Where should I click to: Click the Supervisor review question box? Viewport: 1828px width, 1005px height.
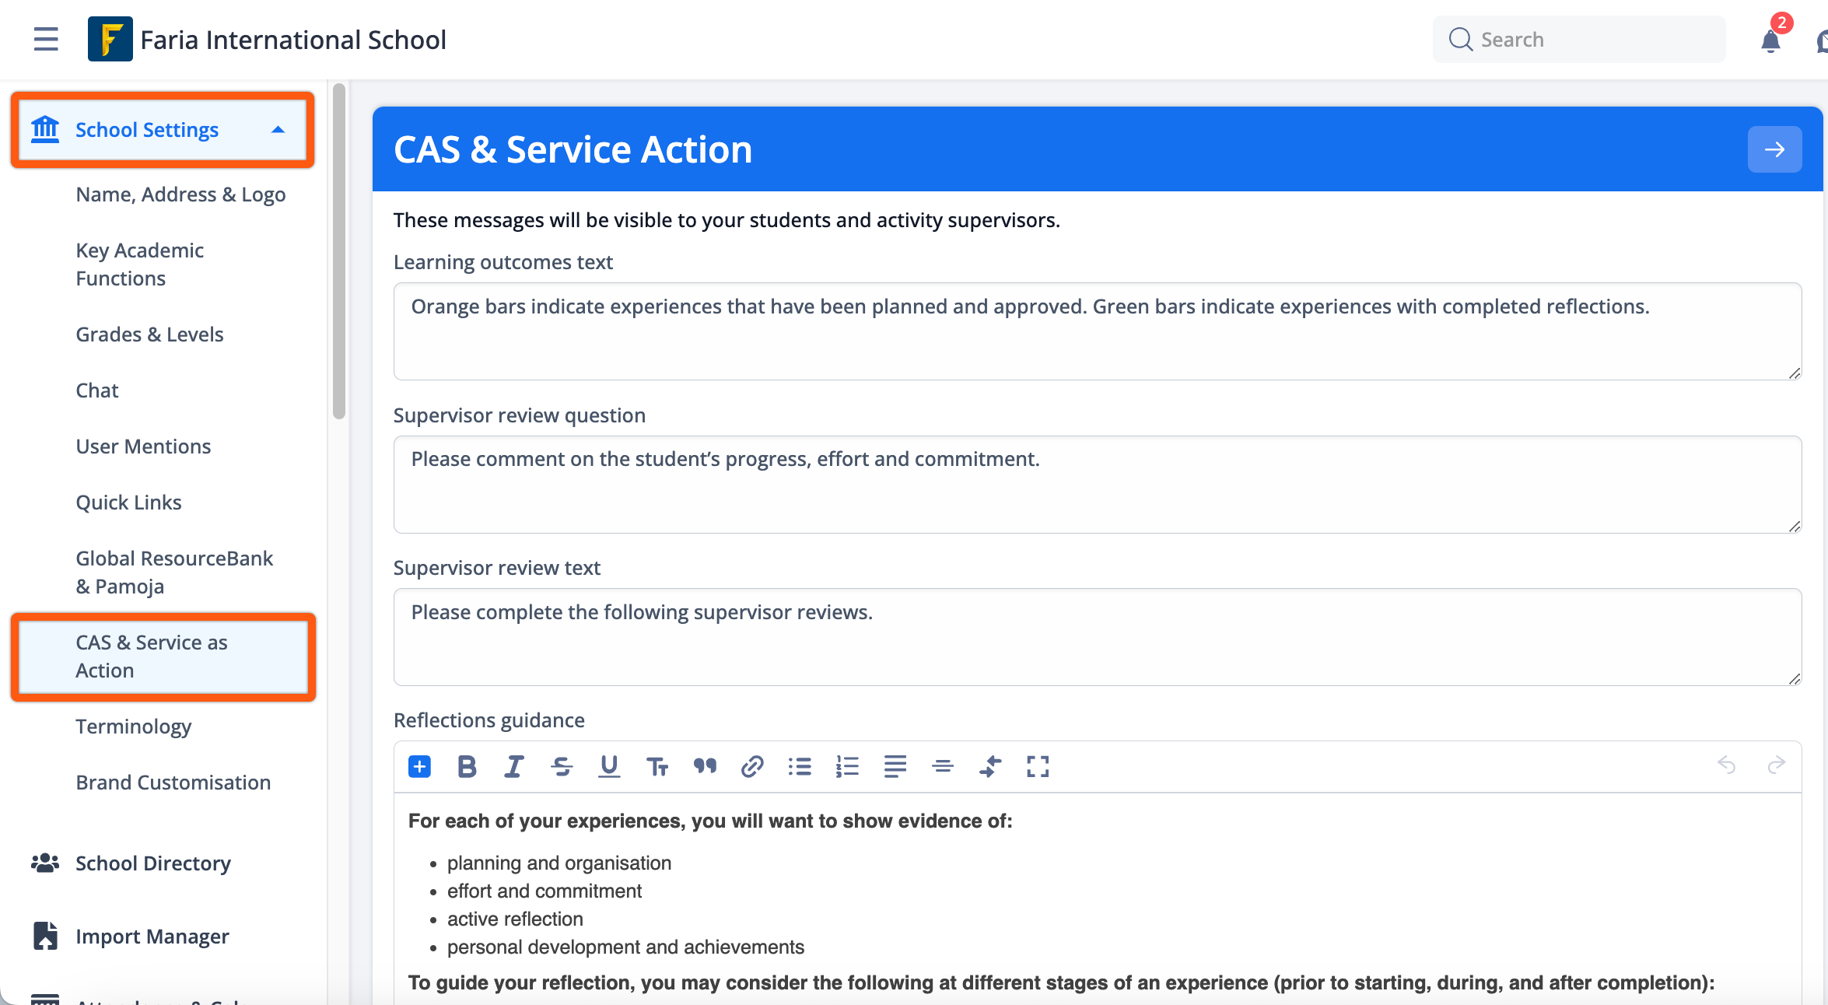click(1098, 485)
